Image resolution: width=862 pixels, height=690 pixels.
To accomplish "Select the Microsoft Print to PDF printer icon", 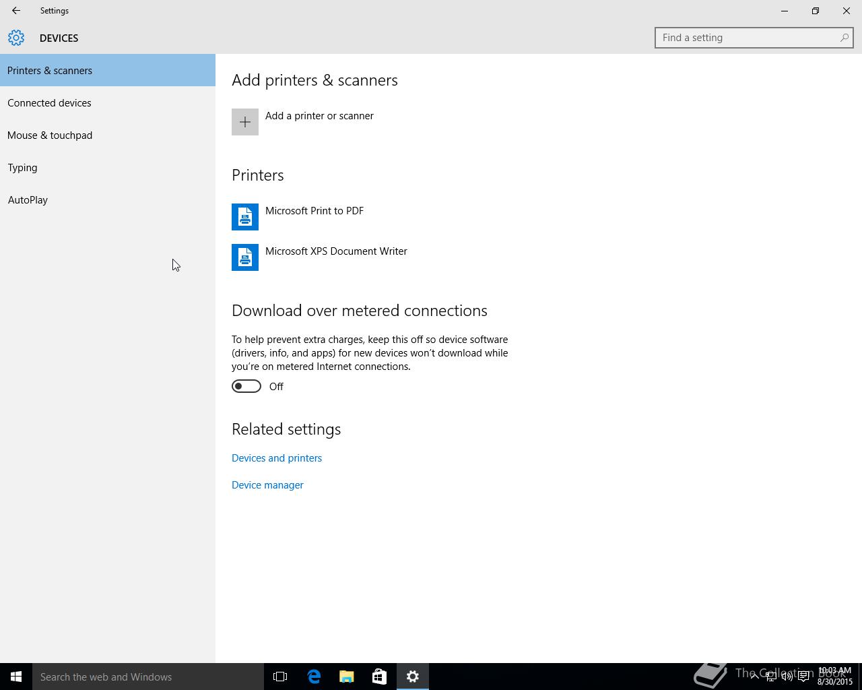I will [x=245, y=217].
